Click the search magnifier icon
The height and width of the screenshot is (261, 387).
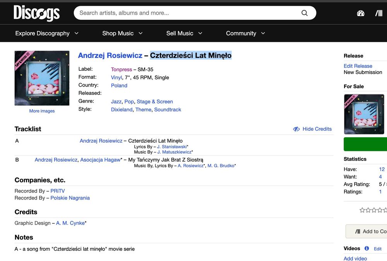pyautogui.click(x=305, y=13)
